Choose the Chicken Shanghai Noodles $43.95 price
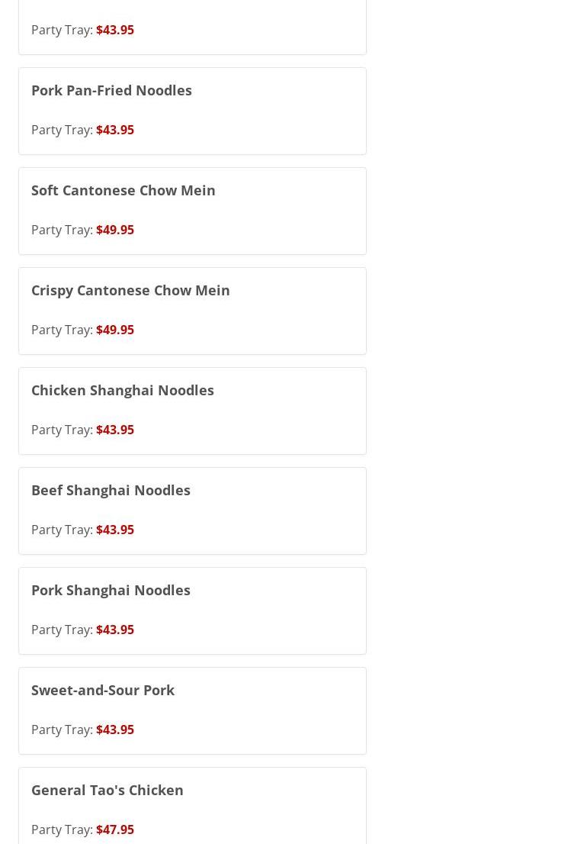 coord(115,430)
